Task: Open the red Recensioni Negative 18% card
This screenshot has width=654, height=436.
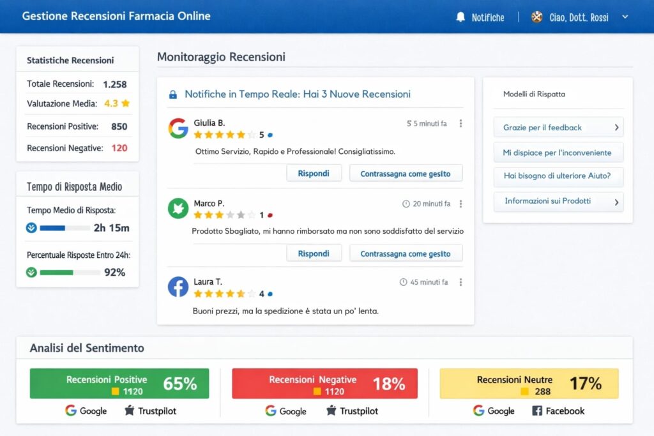Action: pyautogui.click(x=324, y=384)
